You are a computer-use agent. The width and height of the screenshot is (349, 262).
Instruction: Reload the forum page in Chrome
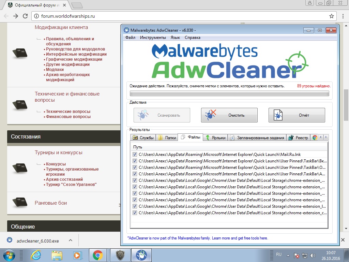(25, 16)
